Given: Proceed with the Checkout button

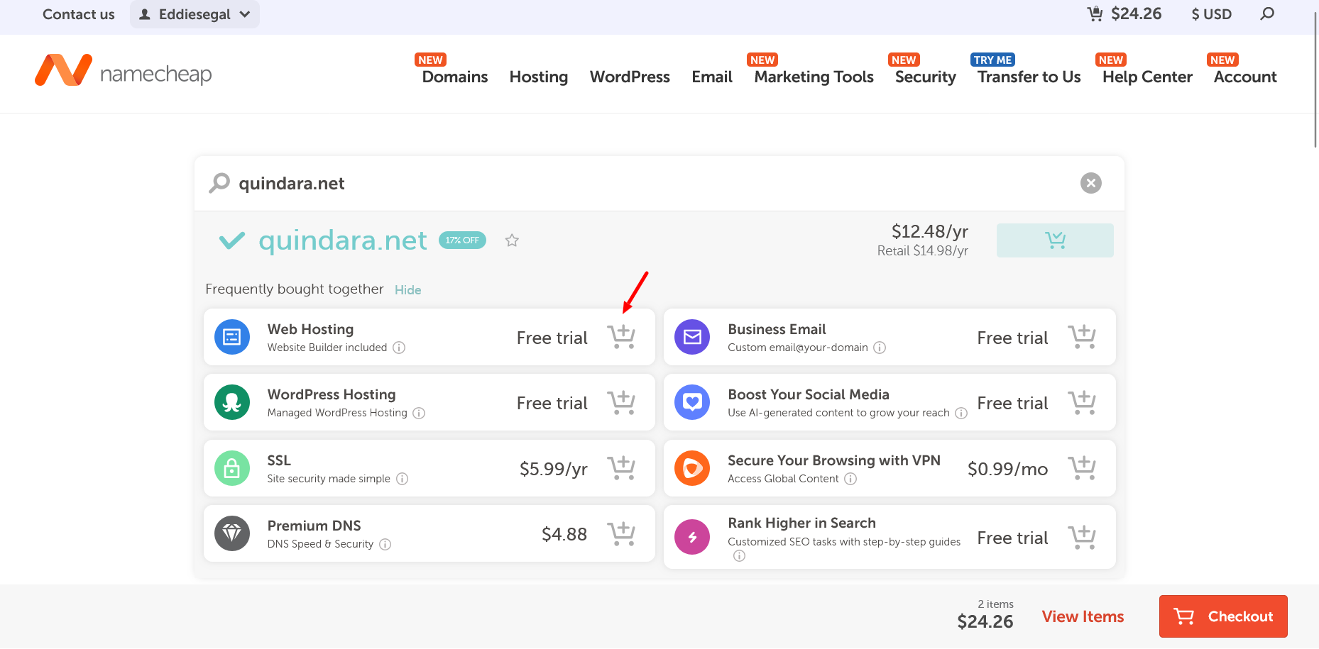Looking at the screenshot, I should [1223, 616].
